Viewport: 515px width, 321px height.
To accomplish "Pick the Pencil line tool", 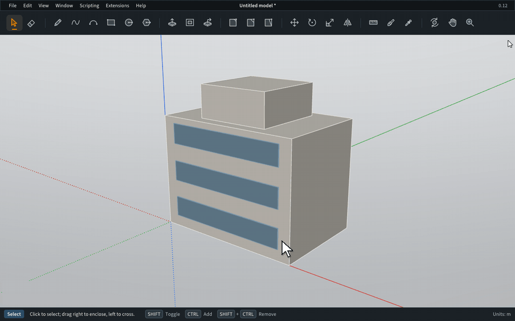I will click(x=58, y=22).
